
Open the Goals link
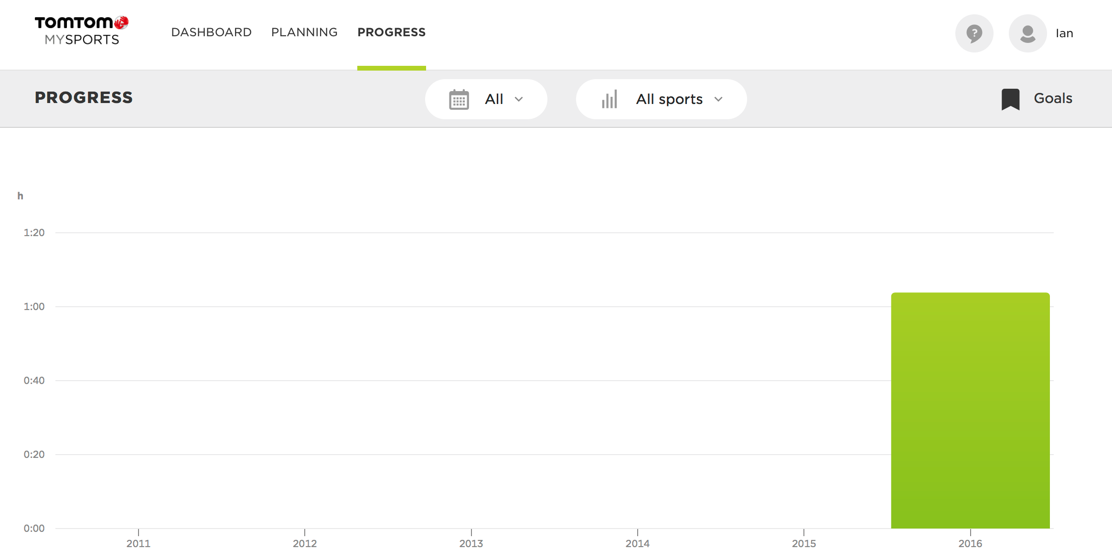1053,98
